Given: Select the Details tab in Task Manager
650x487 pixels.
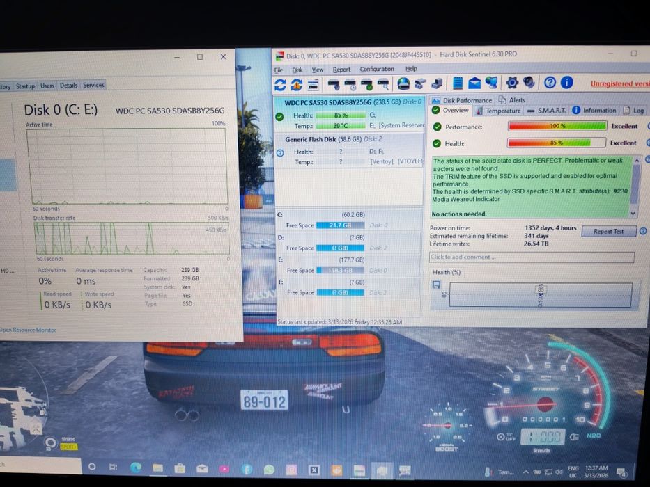Looking at the screenshot, I should 68,86.
